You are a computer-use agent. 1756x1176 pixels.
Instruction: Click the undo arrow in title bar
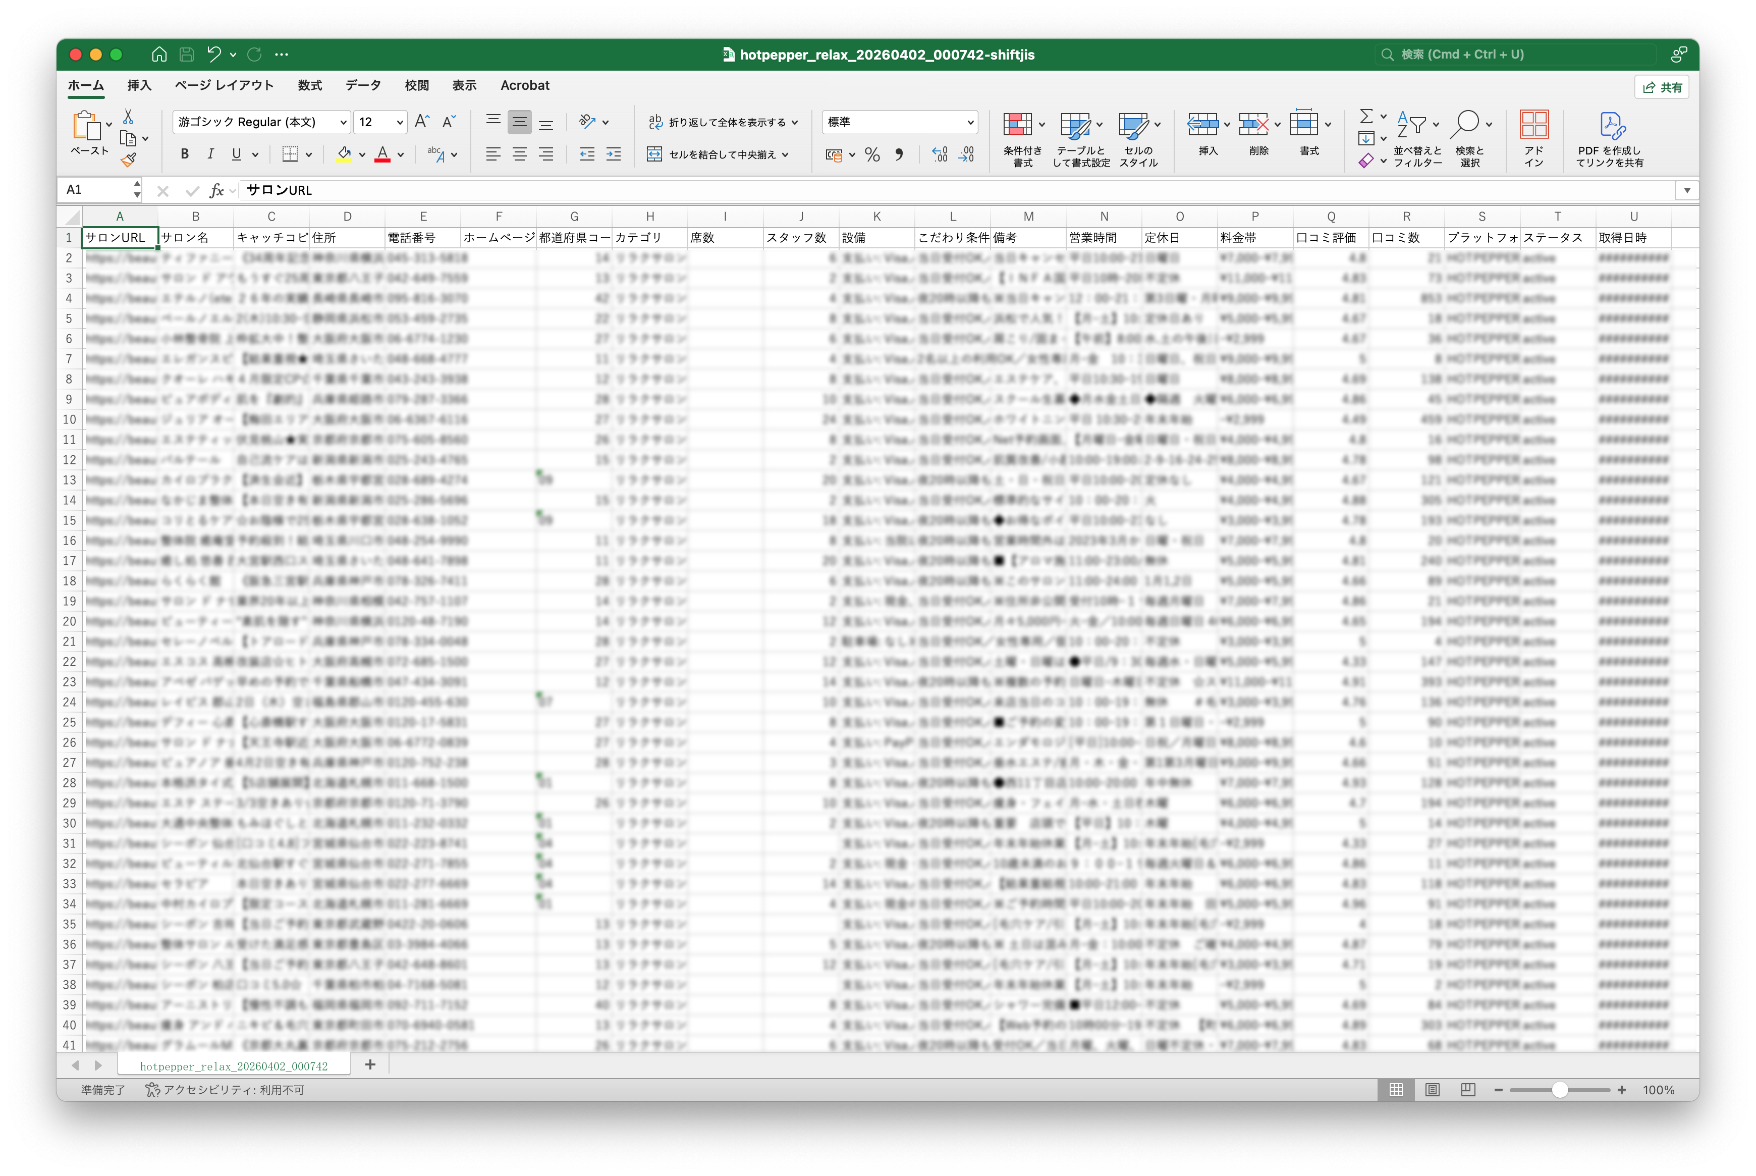pos(214,54)
